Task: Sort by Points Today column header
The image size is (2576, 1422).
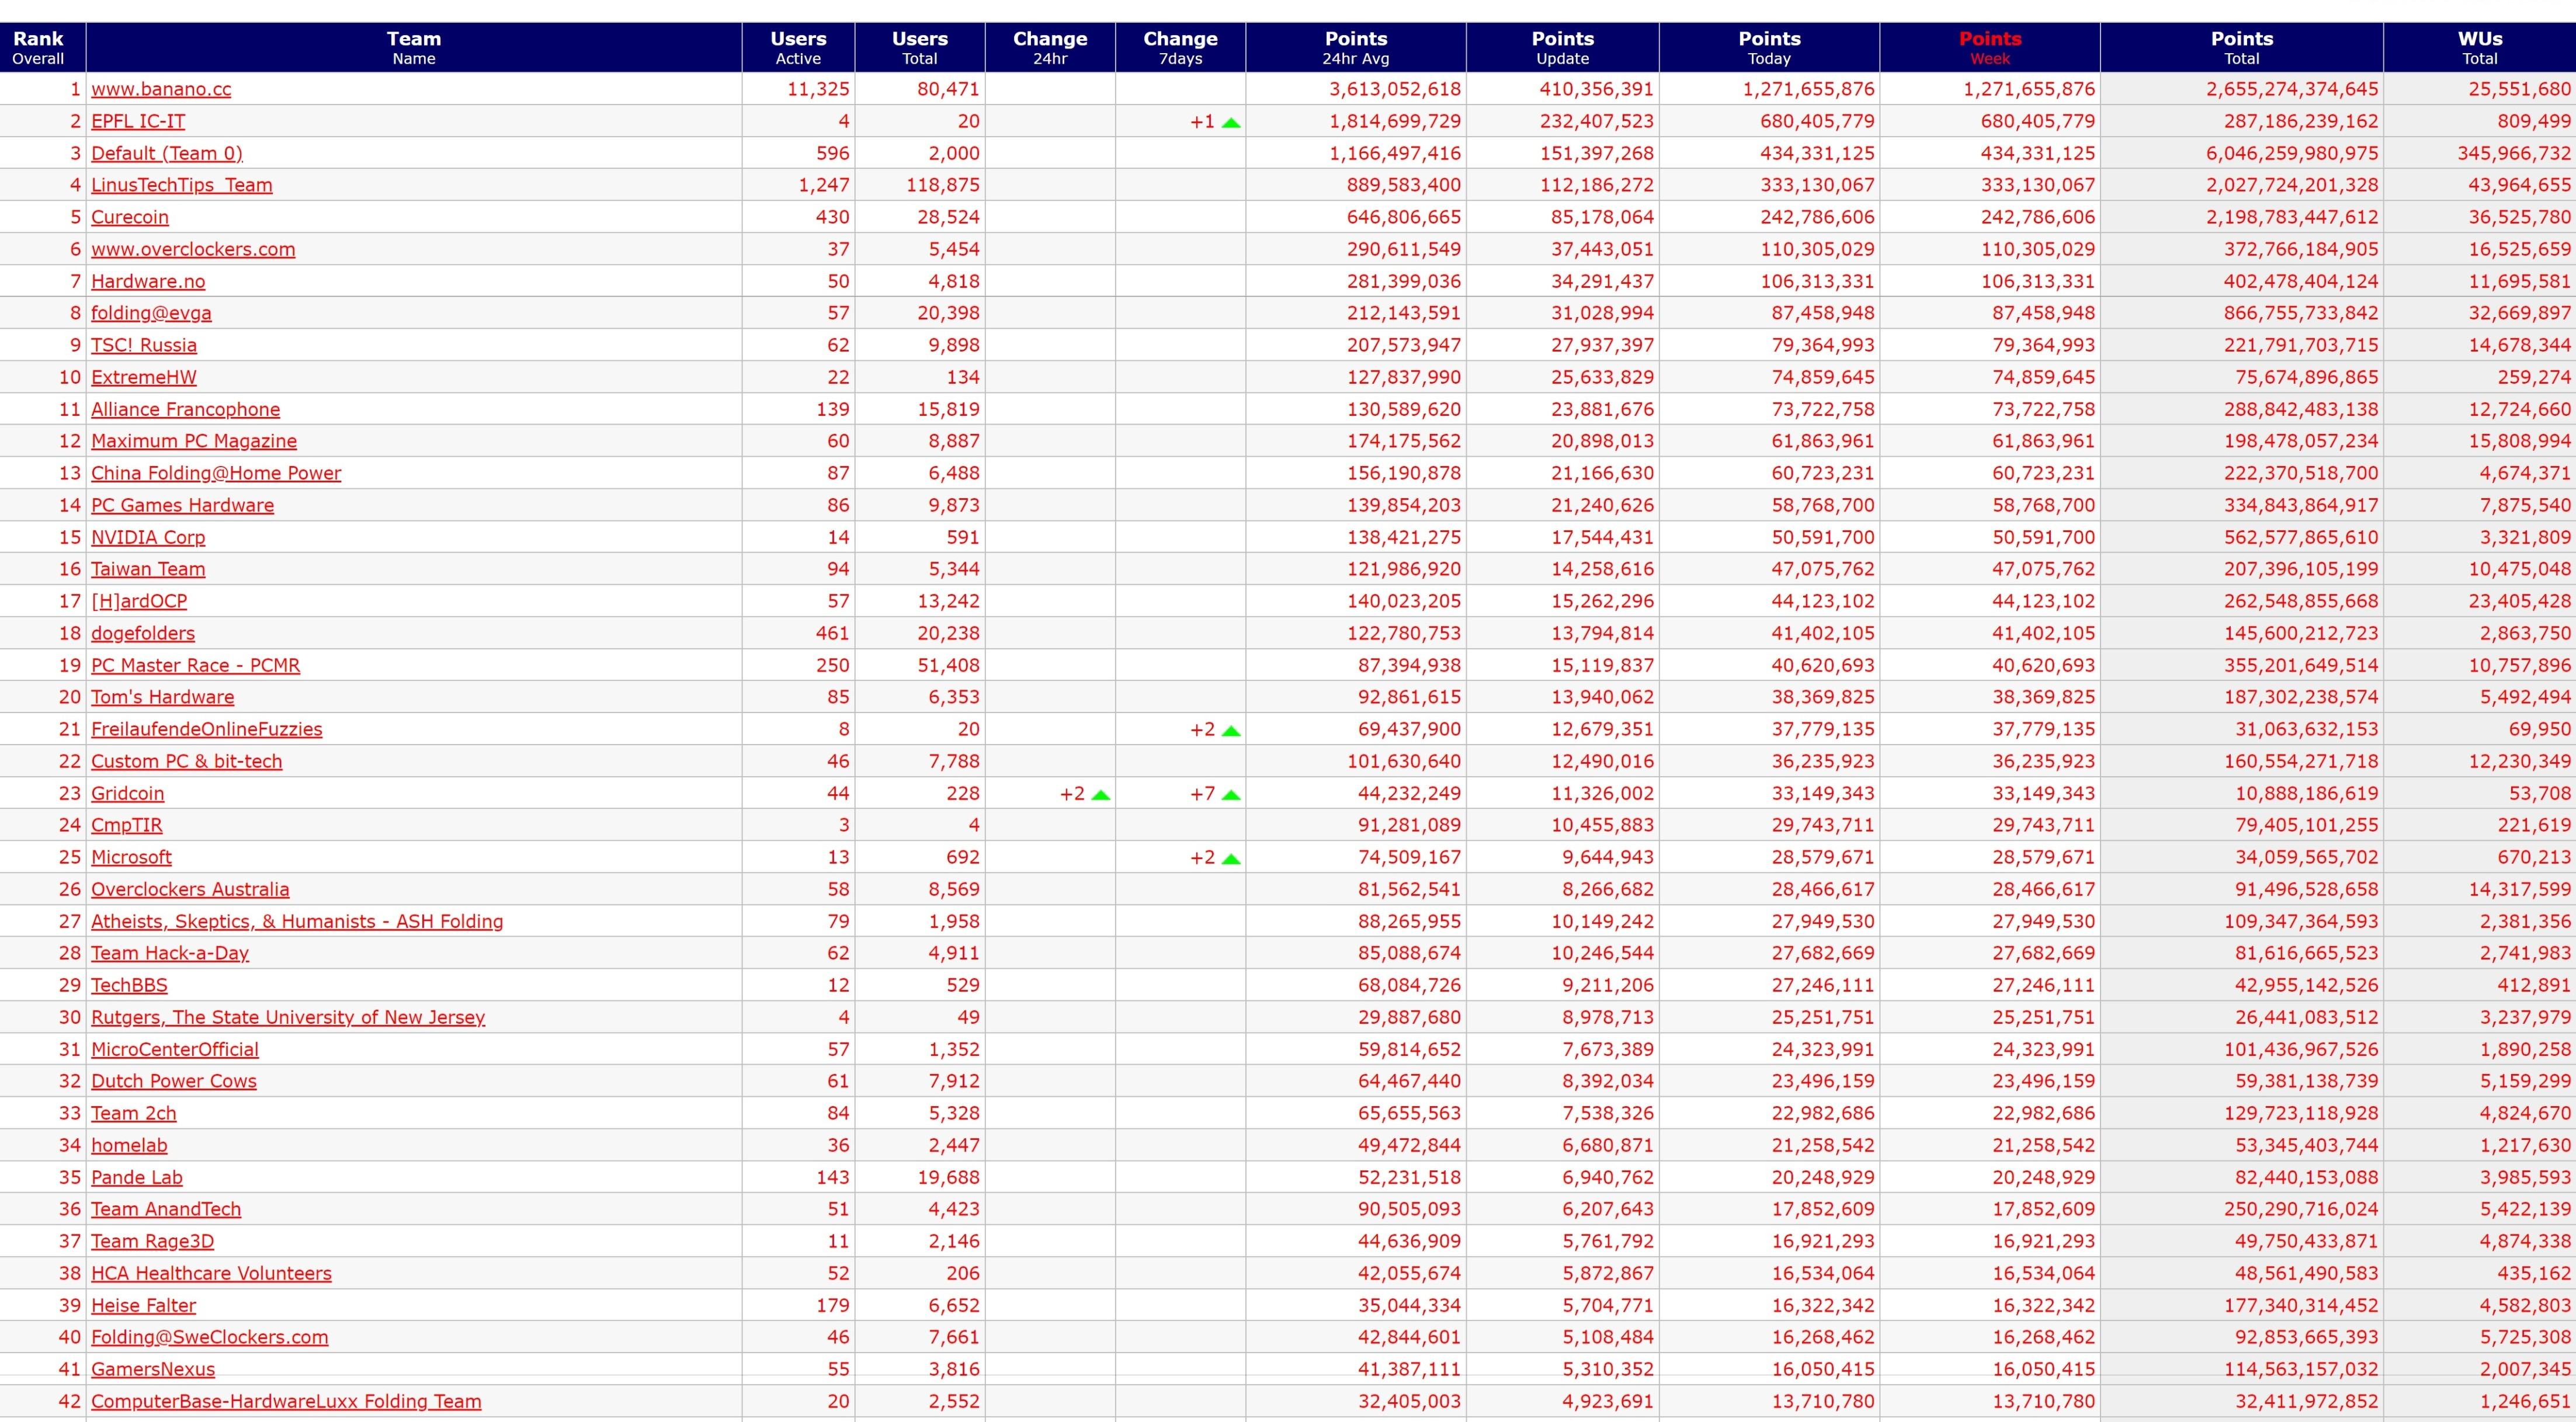Action: (1769, 48)
